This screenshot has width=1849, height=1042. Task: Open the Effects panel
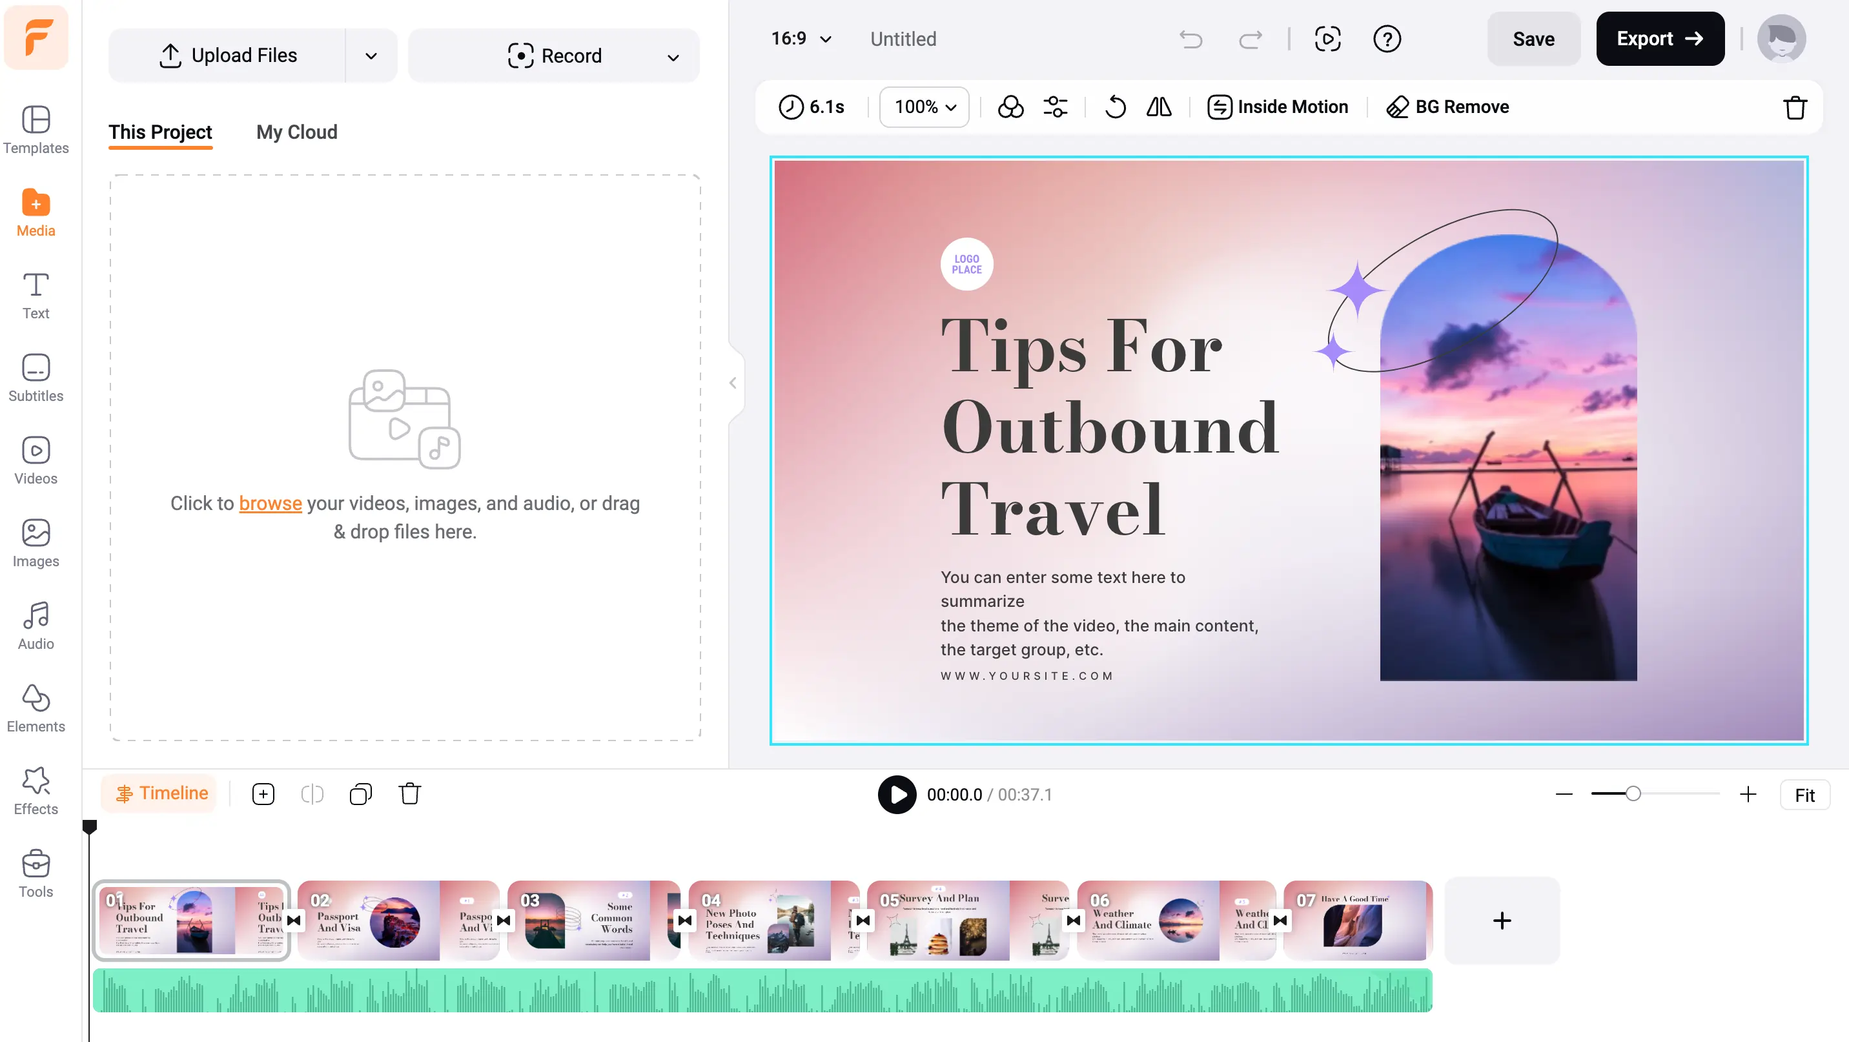click(x=35, y=790)
